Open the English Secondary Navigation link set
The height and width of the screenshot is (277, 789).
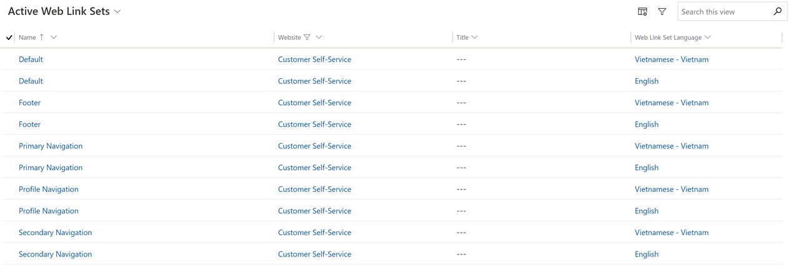pos(55,254)
